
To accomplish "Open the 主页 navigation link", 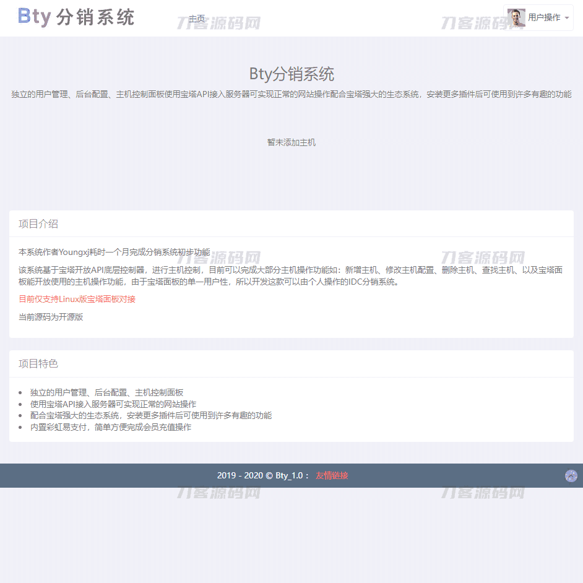I will 197,18.
